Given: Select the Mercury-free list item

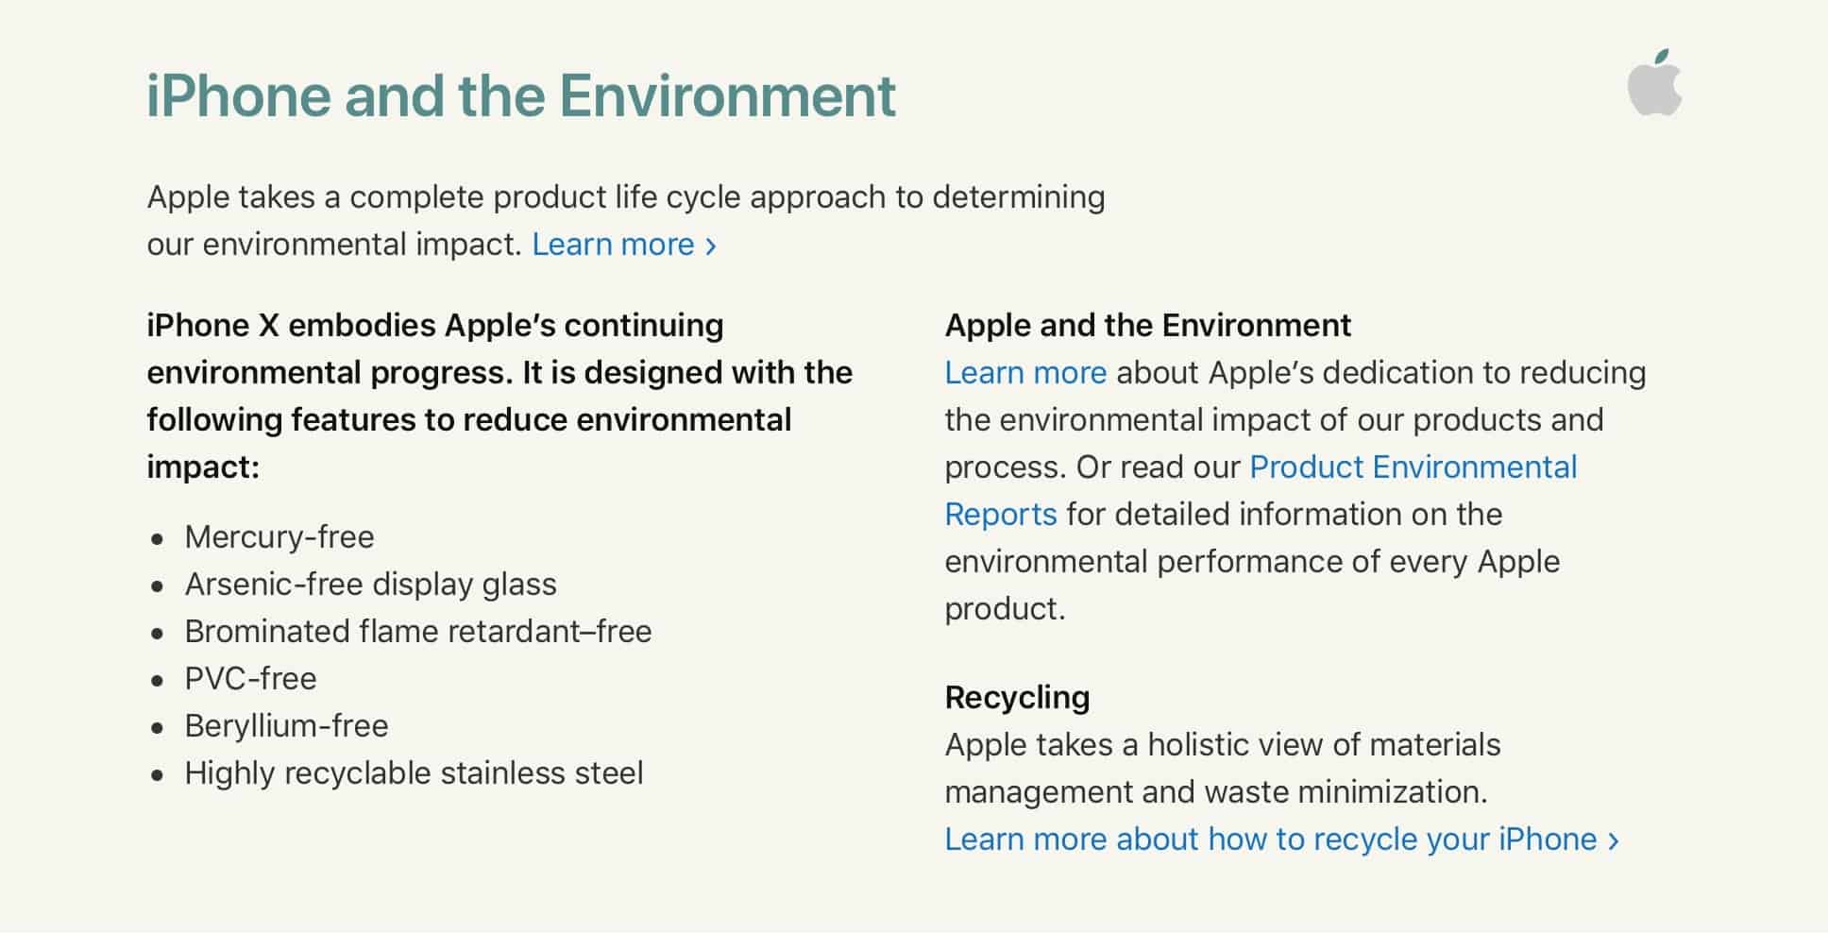Looking at the screenshot, I should tap(279, 537).
